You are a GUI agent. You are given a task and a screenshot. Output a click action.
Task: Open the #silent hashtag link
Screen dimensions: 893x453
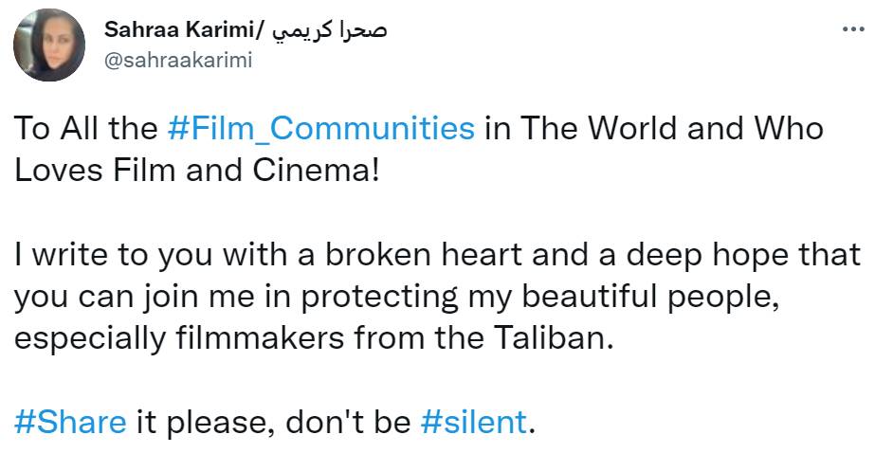[473, 423]
